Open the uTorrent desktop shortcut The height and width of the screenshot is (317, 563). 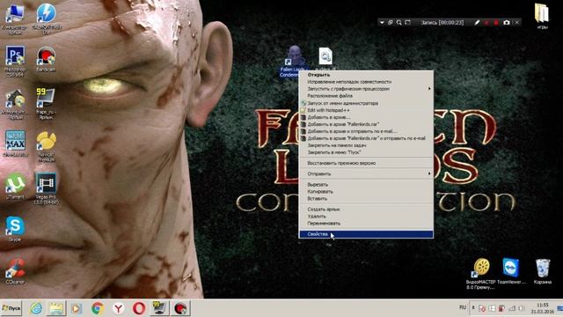point(15,186)
